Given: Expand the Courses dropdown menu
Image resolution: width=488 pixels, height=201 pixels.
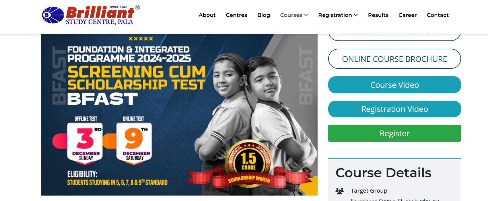Looking at the screenshot, I should pyautogui.click(x=294, y=15).
